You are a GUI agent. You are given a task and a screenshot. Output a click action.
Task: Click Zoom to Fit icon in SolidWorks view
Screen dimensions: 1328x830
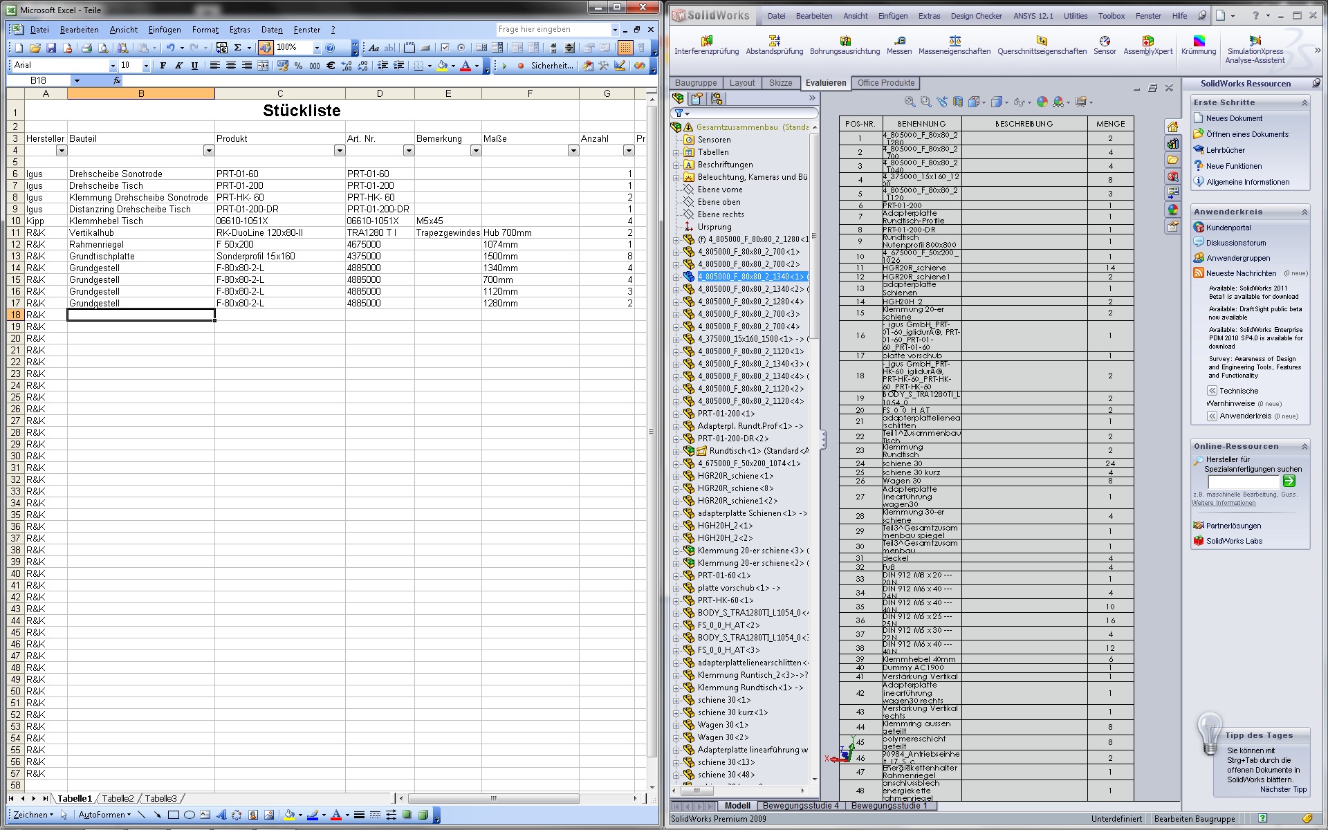tap(910, 102)
